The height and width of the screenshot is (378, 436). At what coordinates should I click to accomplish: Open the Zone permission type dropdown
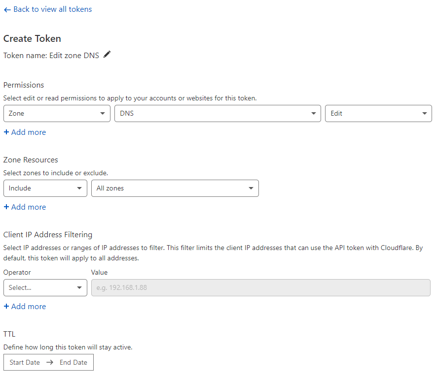coord(57,114)
